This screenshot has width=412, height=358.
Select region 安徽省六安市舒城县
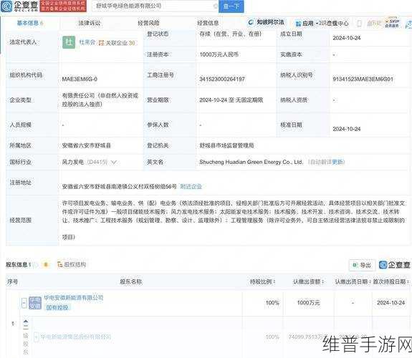[x=87, y=145]
